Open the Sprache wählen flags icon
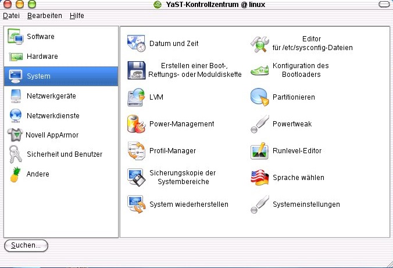393x268 pixels. pos(260,177)
